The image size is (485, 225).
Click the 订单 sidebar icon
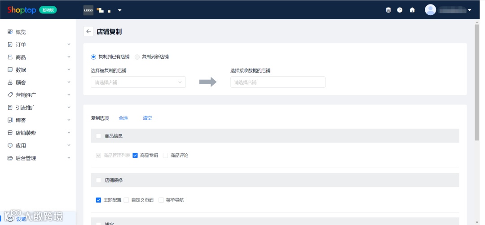pos(10,44)
